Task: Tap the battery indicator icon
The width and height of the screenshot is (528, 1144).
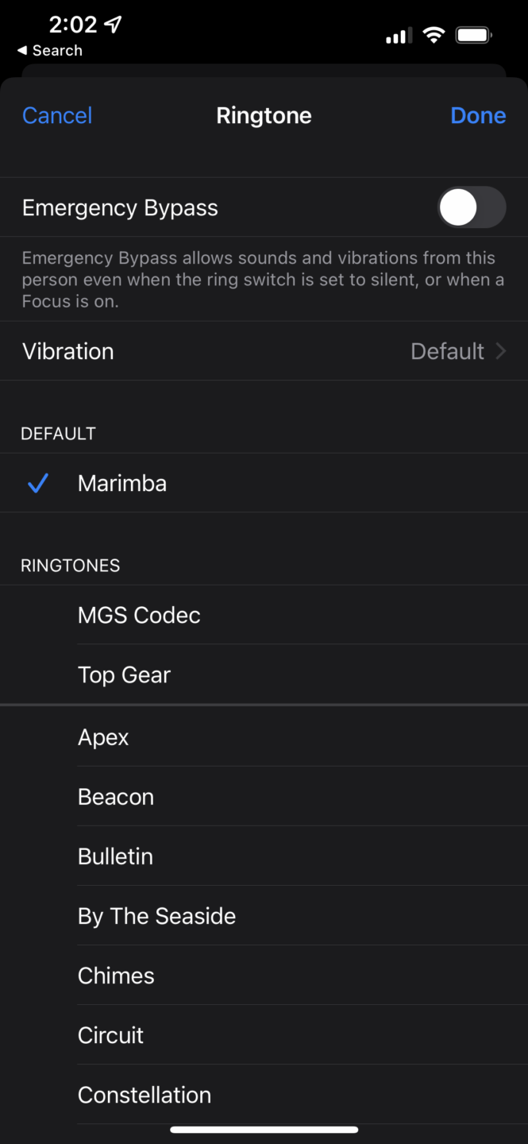Action: tap(473, 35)
